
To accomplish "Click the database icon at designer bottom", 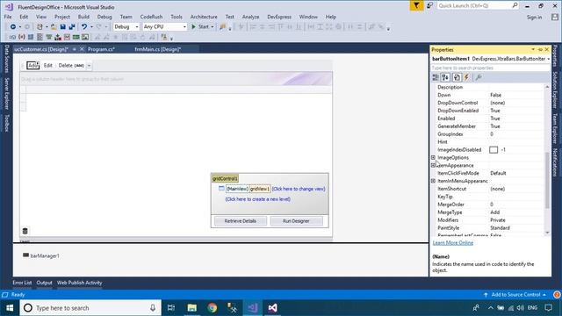I will (25, 231).
